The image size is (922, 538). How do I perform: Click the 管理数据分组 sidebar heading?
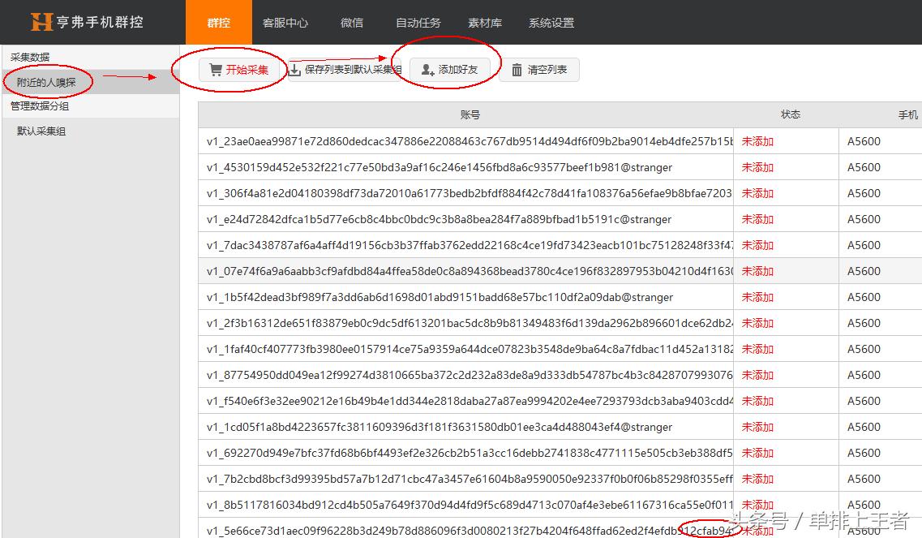coord(40,106)
